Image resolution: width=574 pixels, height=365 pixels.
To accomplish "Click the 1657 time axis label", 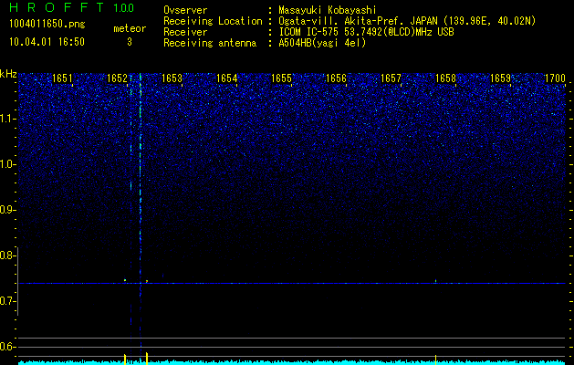I will click(x=391, y=78).
